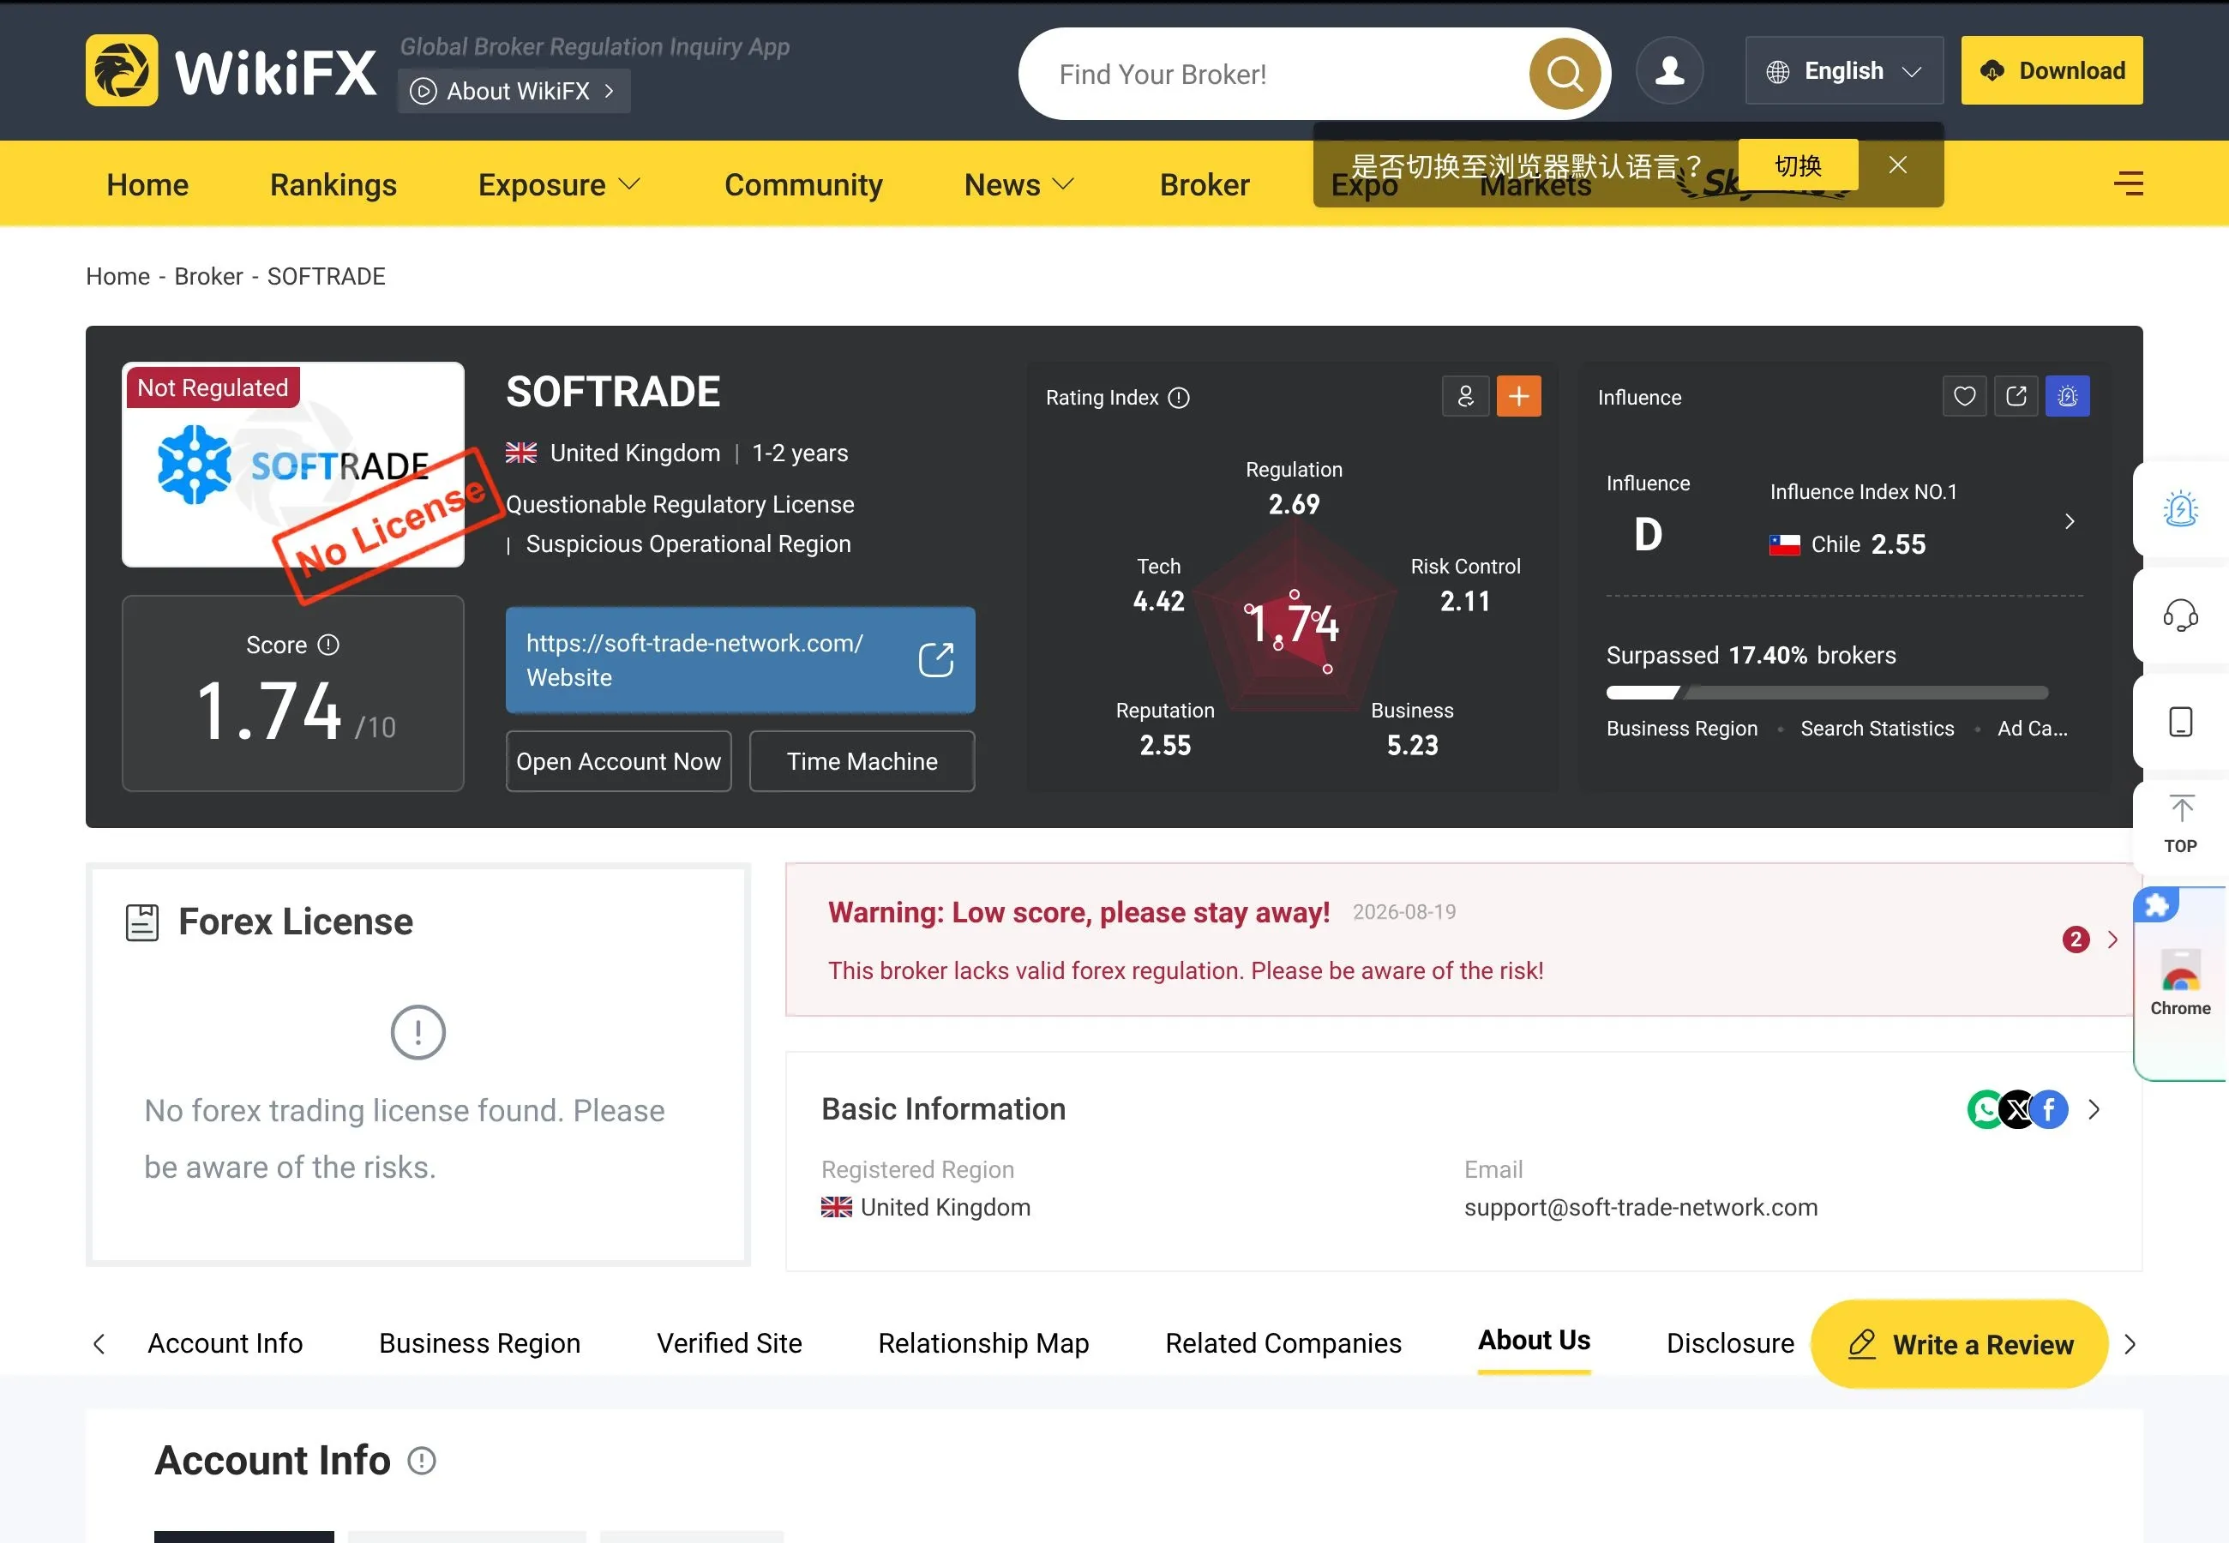The image size is (2229, 1543).
Task: Click the blue alarm report icon
Action: click(x=2068, y=396)
